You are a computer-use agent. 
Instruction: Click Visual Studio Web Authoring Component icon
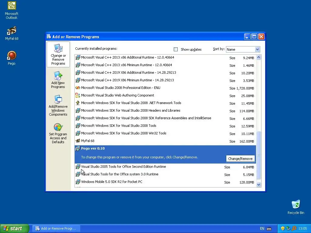click(78, 95)
